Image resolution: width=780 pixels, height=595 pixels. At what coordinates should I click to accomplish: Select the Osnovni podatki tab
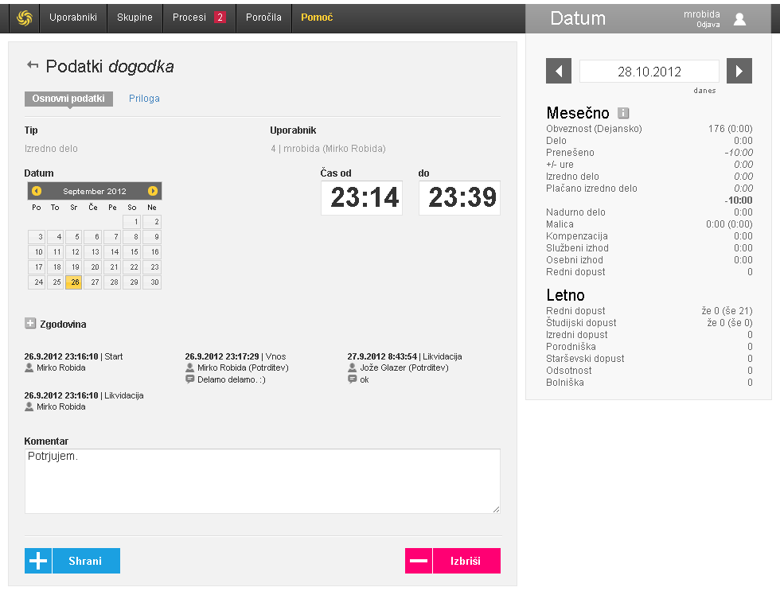[68, 99]
